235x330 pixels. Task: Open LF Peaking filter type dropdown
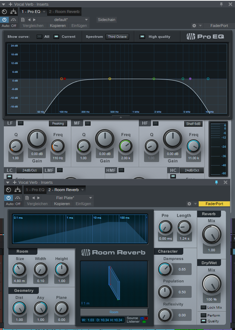(x=58, y=124)
